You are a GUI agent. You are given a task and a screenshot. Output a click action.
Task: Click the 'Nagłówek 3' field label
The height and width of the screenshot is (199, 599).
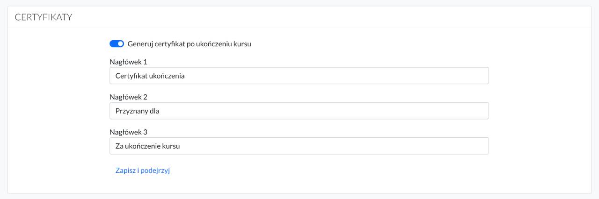tap(128, 132)
